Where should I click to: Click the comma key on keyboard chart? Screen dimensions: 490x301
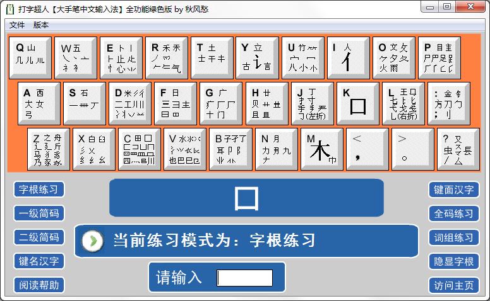(367, 149)
